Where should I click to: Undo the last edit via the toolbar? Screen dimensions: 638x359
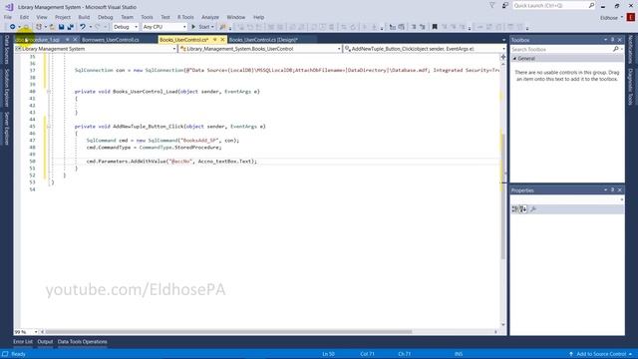click(83, 27)
